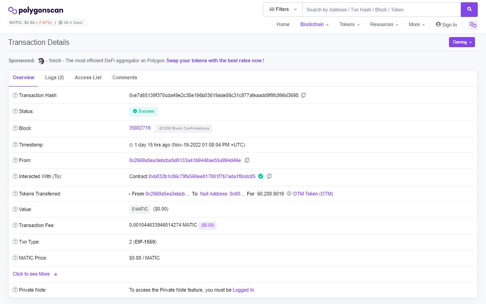
Task: Select the transaction hash text
Action: click(214, 95)
